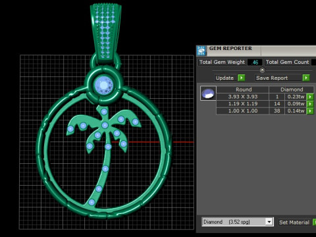316x237 pixels.
Task: Click the Gem Reporter panel icon
Action: click(201, 51)
